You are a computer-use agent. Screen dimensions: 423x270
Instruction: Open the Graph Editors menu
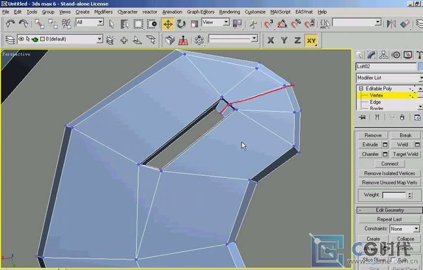click(x=200, y=12)
